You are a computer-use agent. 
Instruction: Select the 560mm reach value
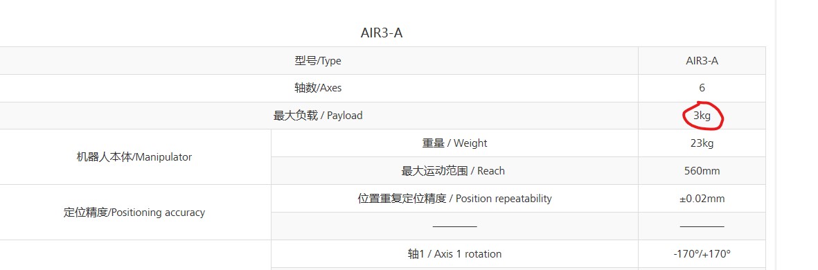[x=702, y=171]
